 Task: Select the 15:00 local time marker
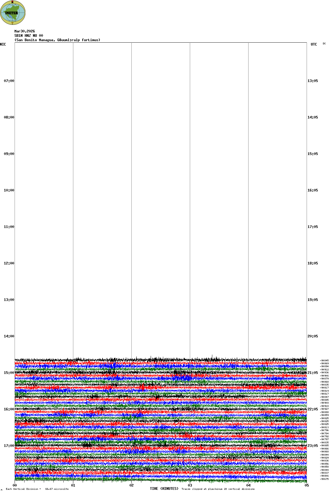pyautogui.click(x=9, y=373)
